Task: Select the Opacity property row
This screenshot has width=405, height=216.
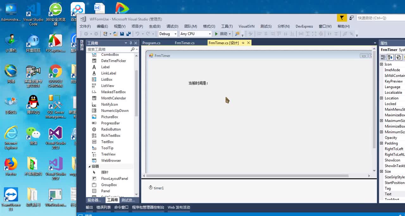Action: pos(392,138)
